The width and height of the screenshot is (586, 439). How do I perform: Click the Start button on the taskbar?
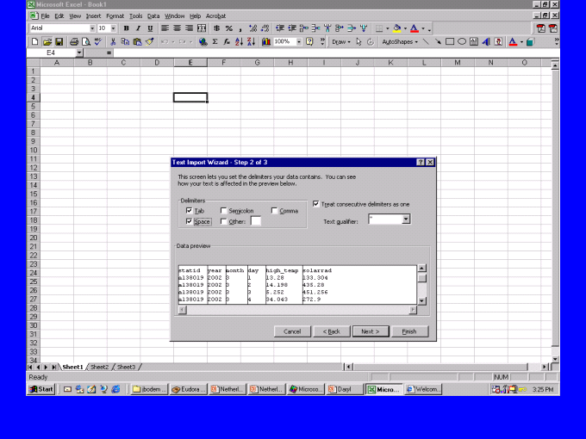click(41, 389)
